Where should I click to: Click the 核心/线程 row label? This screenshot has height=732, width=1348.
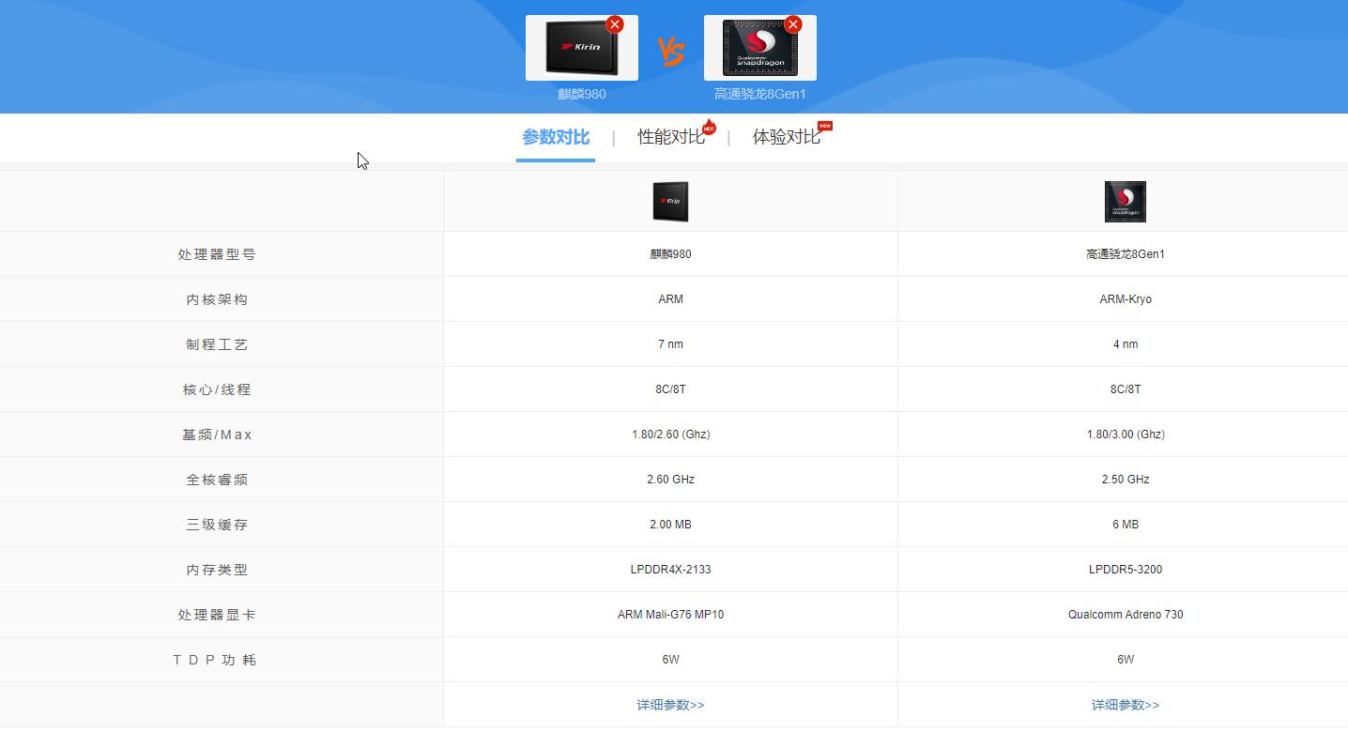click(x=217, y=389)
